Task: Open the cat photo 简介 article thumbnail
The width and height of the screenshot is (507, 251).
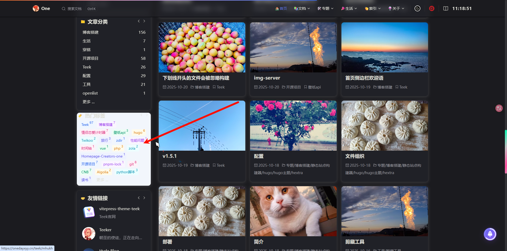Action: (x=293, y=211)
